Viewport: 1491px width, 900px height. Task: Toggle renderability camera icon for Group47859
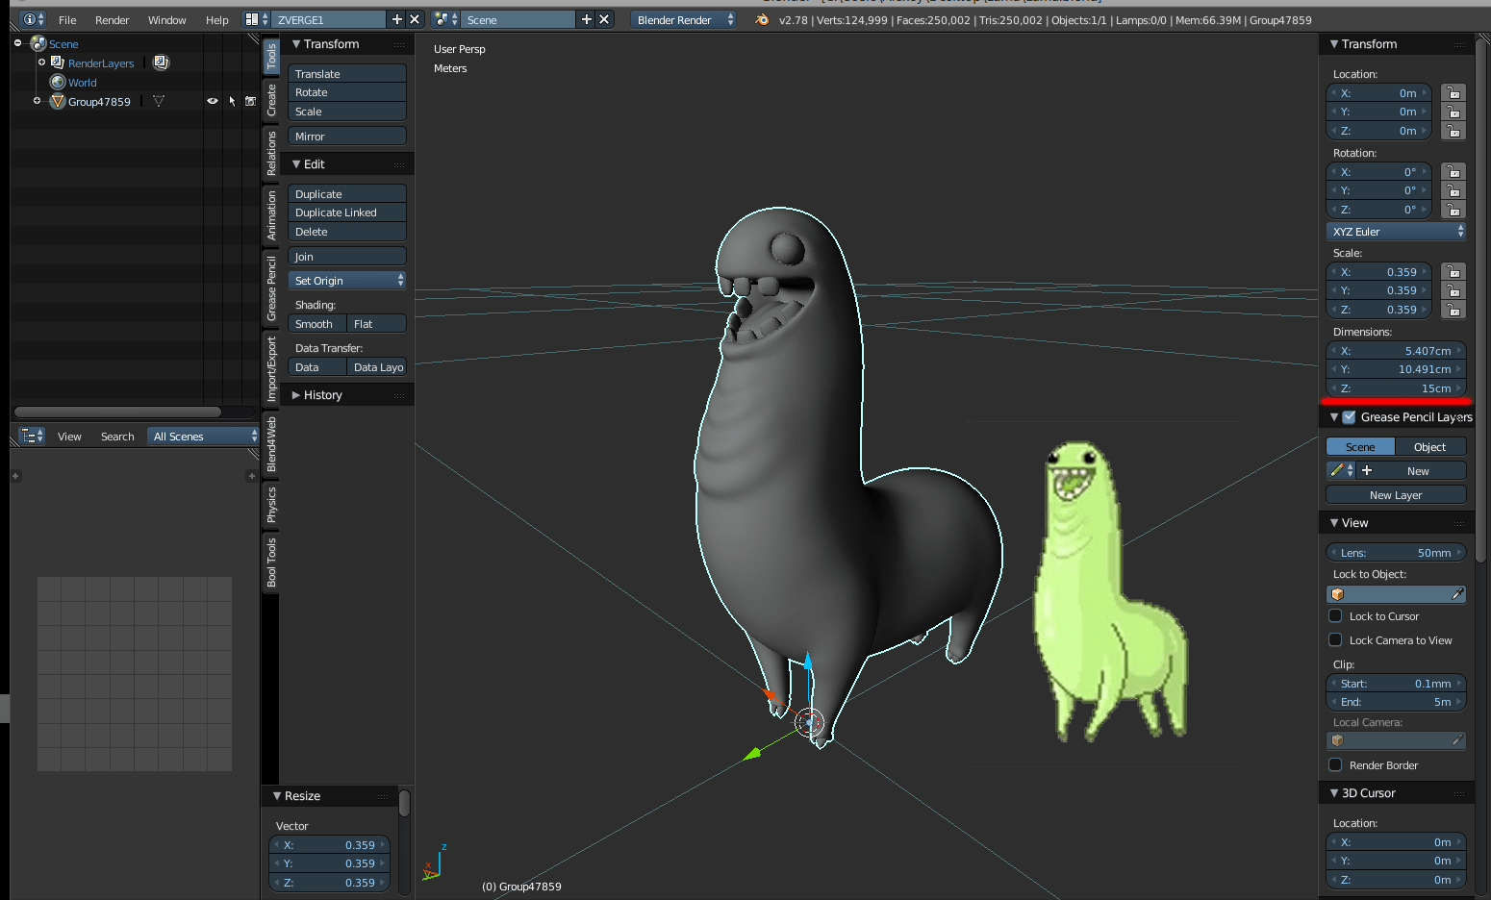pos(251,101)
